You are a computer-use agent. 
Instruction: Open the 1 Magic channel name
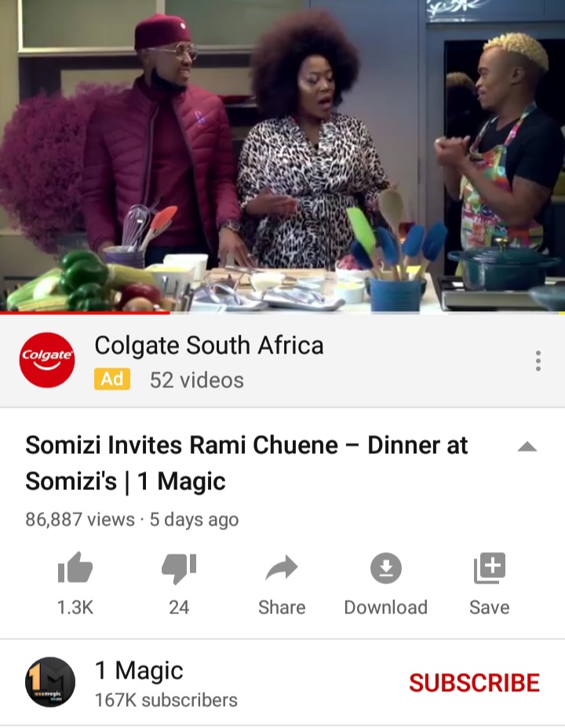(139, 671)
